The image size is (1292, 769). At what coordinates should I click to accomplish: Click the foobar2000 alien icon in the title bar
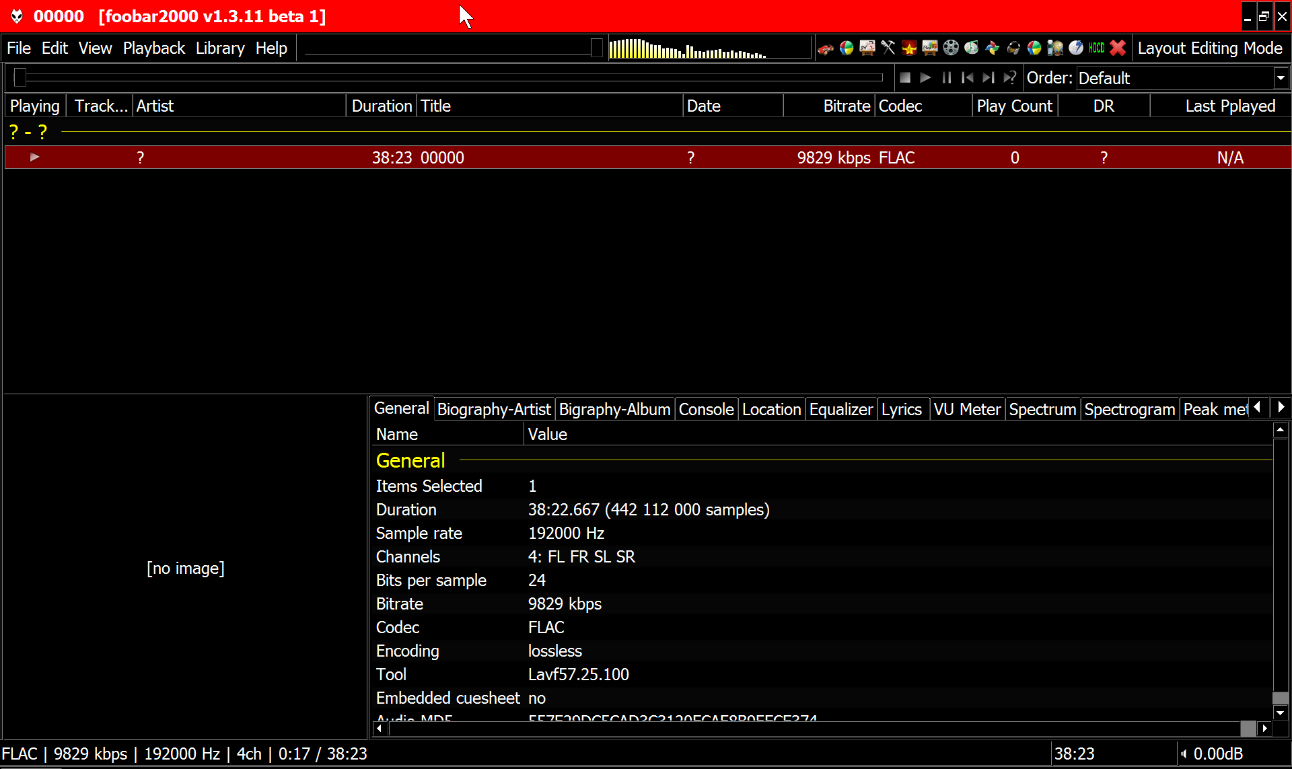coord(17,16)
